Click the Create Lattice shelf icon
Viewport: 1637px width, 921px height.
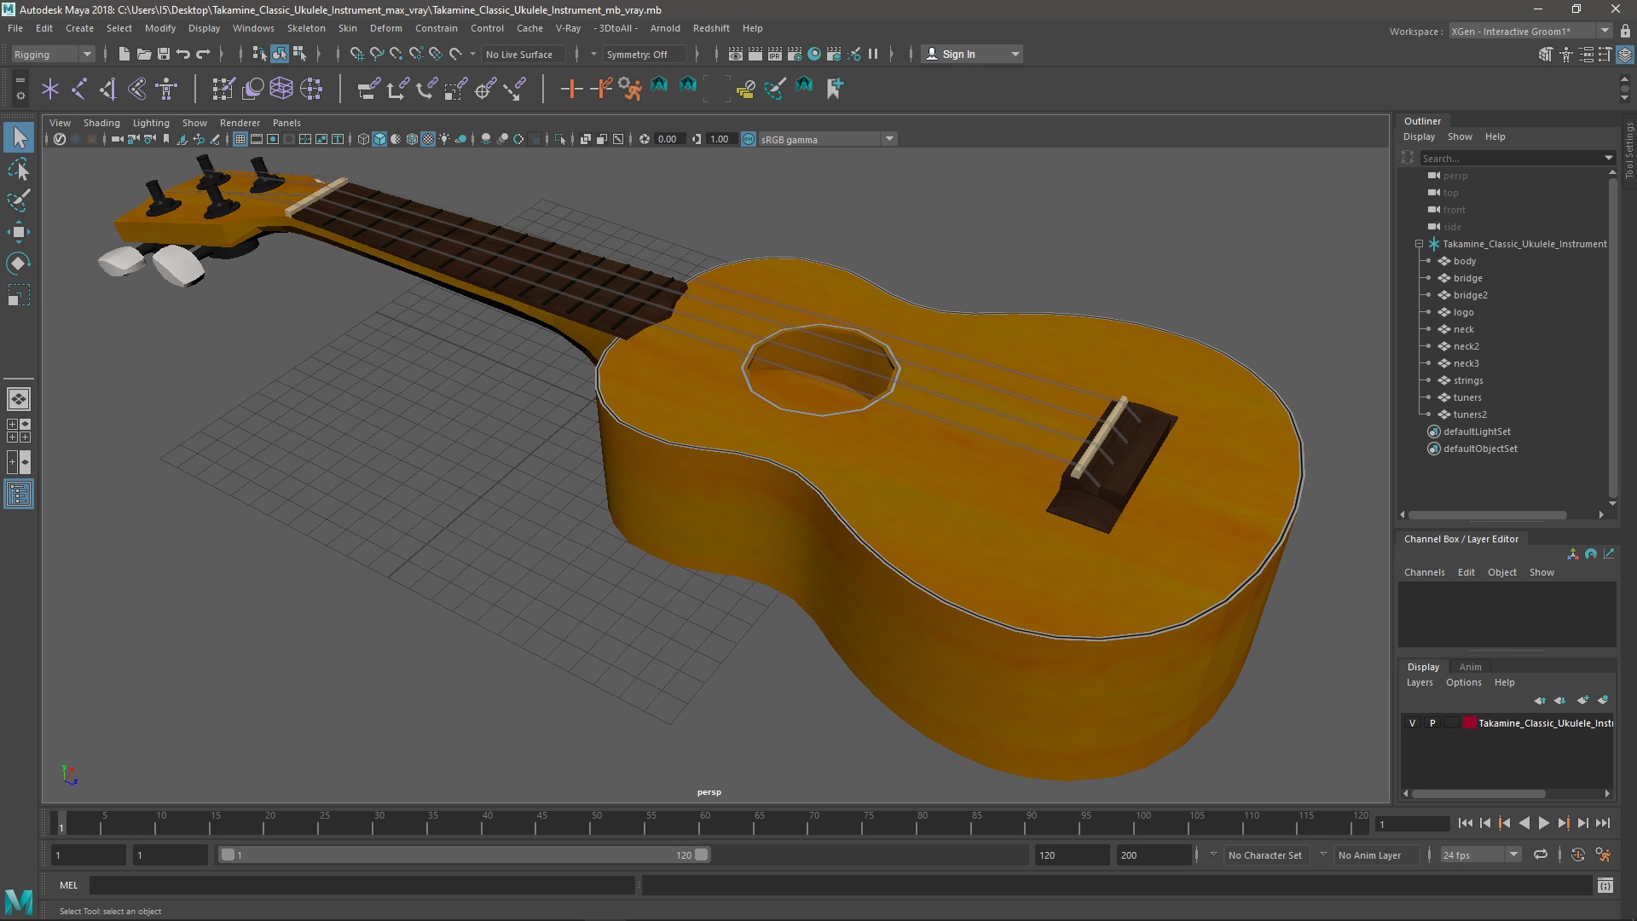(x=281, y=88)
